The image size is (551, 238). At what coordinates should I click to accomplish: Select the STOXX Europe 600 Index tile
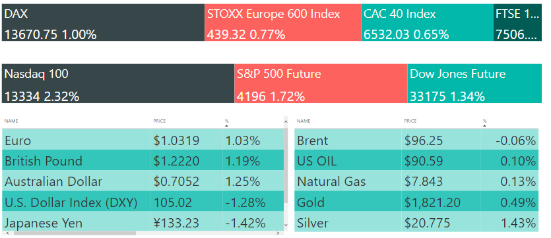tap(283, 22)
